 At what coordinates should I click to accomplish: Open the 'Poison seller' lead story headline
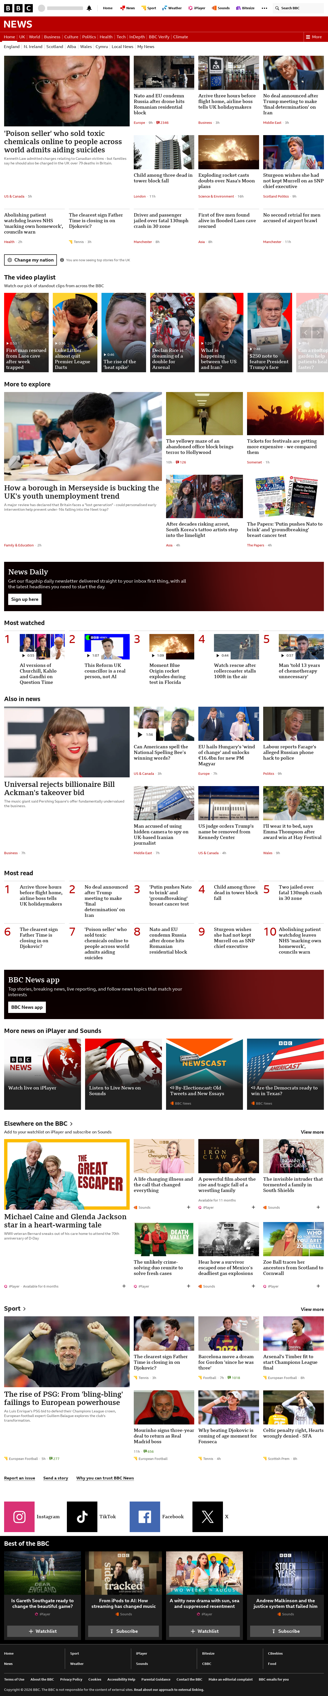[x=63, y=142]
